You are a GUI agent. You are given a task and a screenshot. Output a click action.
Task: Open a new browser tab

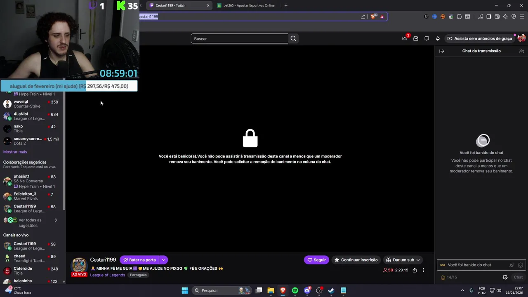(286, 5)
